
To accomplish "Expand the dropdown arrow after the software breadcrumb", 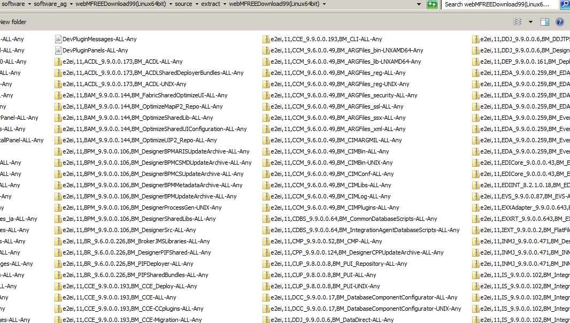I will (29, 4).
